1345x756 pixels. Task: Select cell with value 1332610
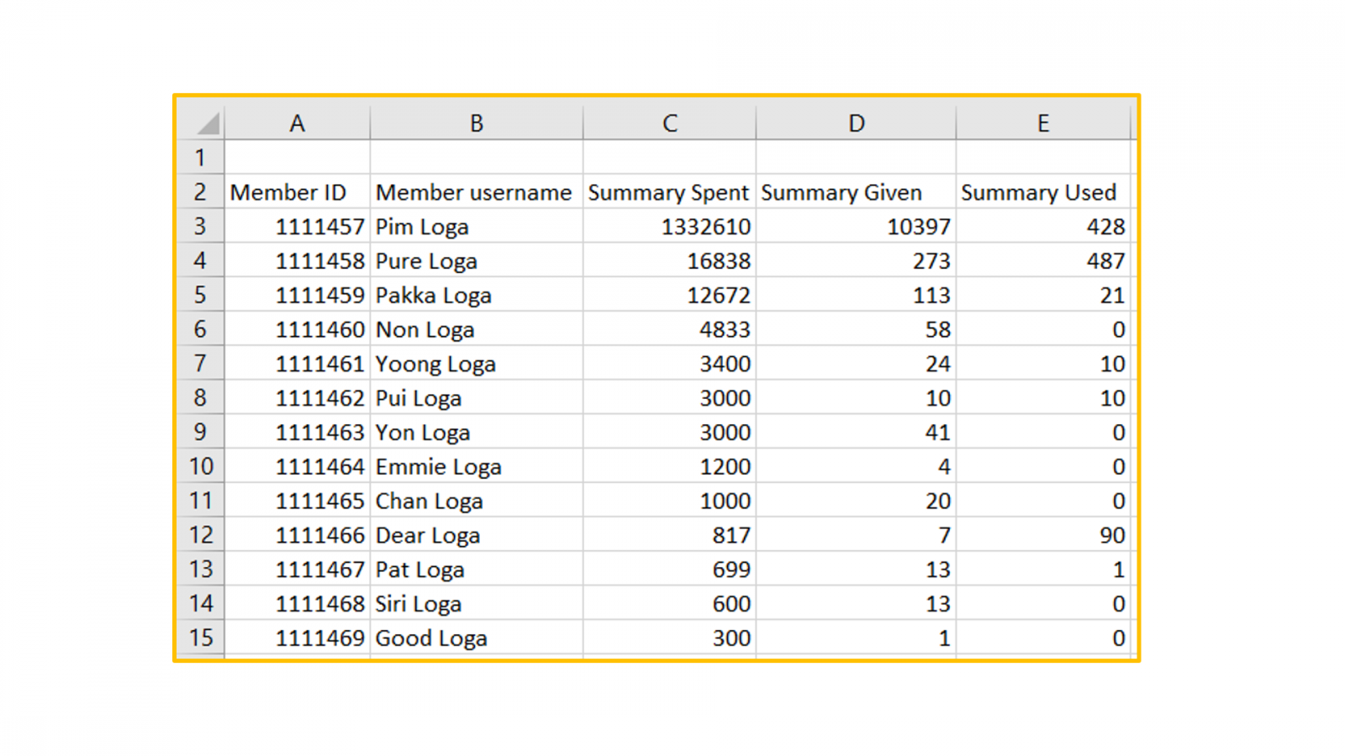pos(669,227)
